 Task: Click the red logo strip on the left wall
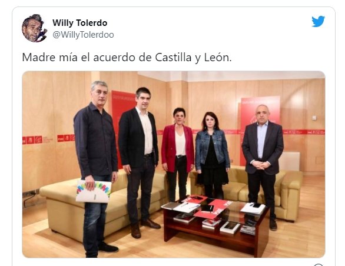tap(48, 139)
